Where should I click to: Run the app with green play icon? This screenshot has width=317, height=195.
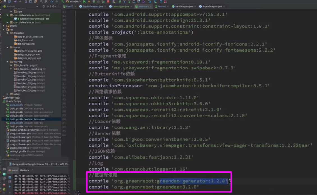coord(84,1)
